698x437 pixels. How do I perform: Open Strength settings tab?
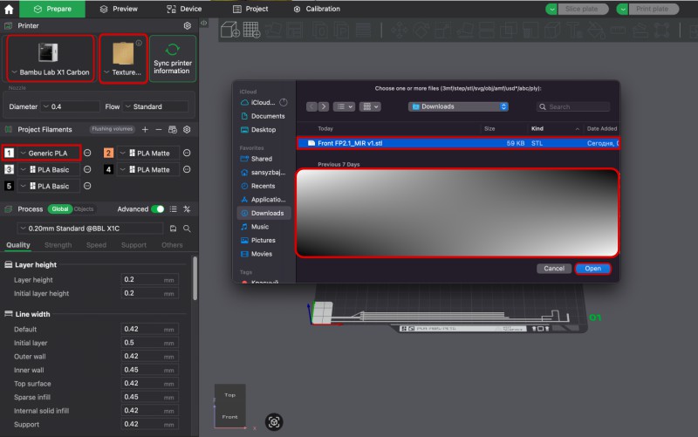[58, 245]
